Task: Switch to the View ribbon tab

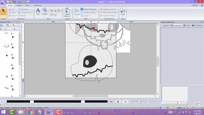Action: click(x=27, y=5)
